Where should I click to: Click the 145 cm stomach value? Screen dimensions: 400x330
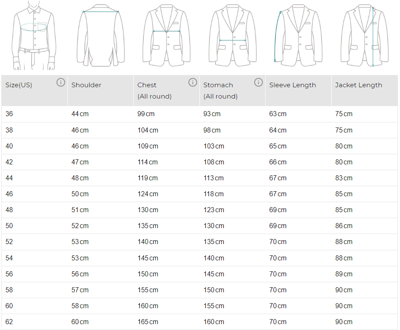pyautogui.click(x=214, y=274)
